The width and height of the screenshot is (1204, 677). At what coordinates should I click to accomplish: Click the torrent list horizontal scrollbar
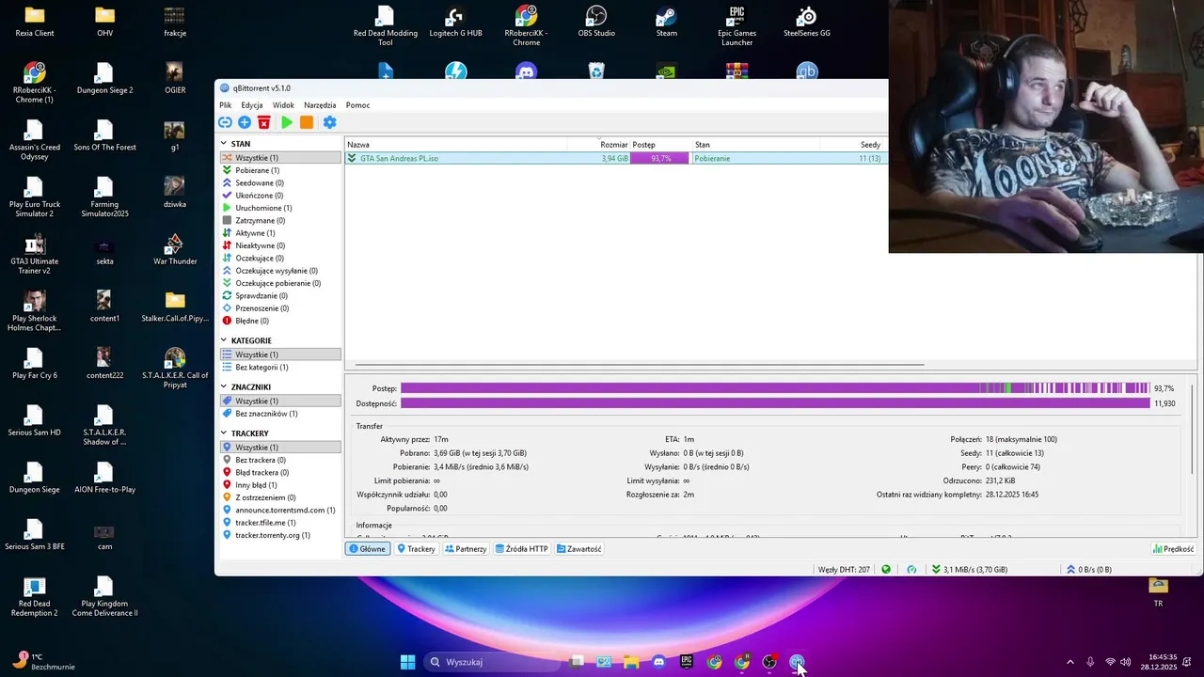640,365
